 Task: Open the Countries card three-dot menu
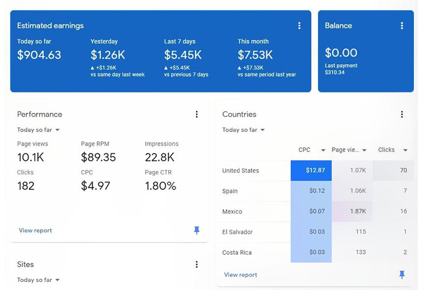[x=402, y=115]
